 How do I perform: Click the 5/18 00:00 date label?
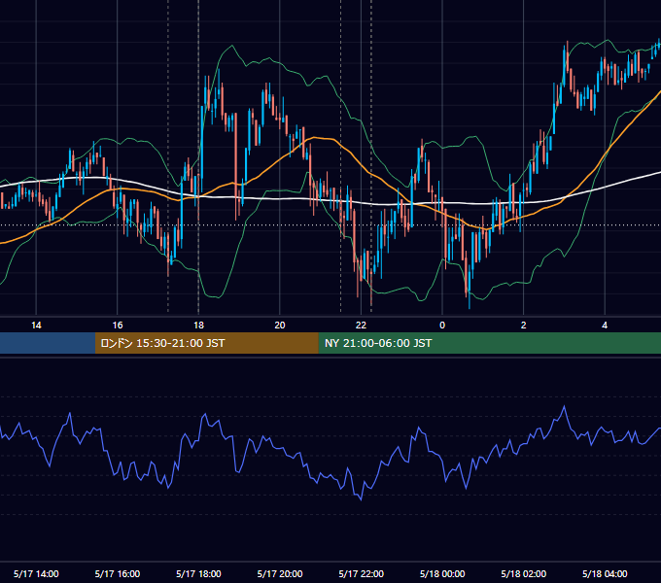tap(442, 573)
